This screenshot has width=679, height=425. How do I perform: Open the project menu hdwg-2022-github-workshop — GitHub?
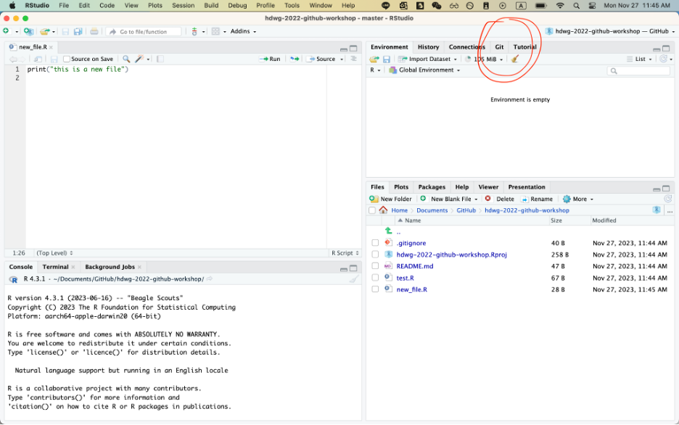(609, 31)
